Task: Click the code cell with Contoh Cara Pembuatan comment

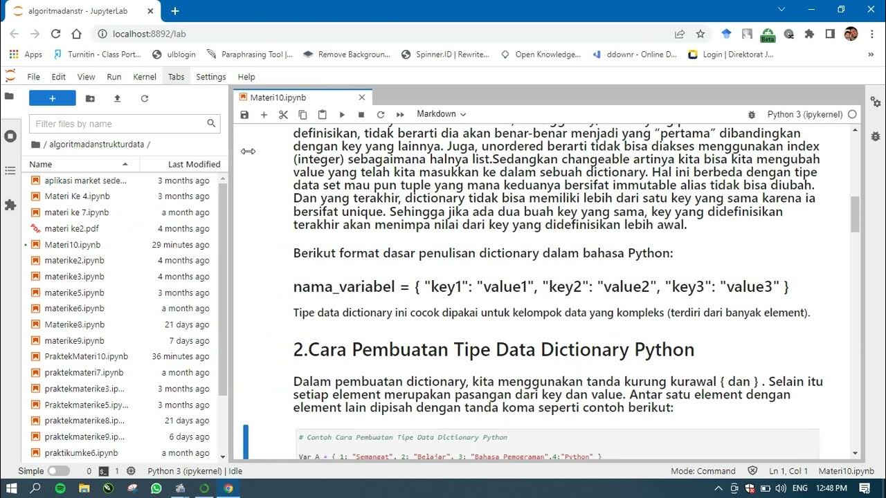Action: (558, 444)
